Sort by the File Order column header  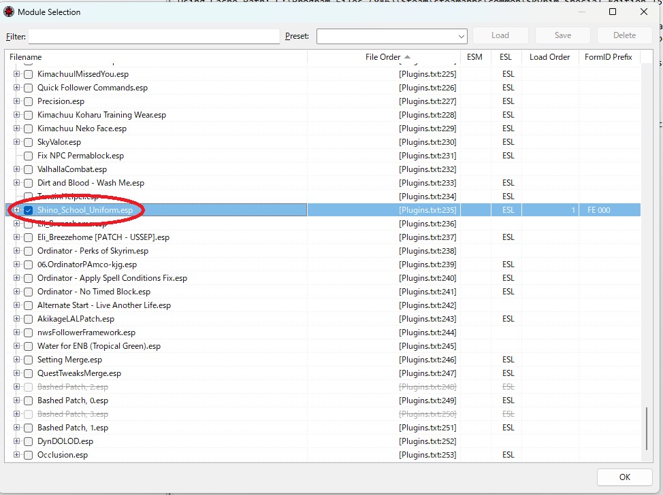coord(383,57)
